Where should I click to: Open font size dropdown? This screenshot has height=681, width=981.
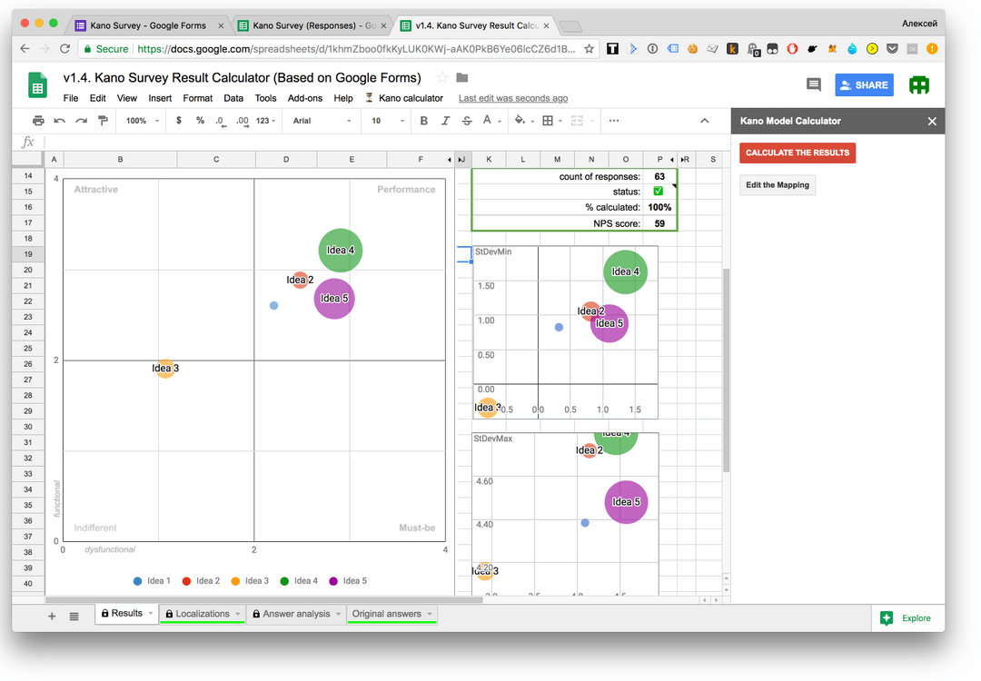pyautogui.click(x=387, y=121)
